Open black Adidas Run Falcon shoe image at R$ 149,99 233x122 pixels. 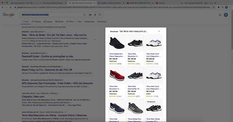pyautogui.click(x=117, y=43)
